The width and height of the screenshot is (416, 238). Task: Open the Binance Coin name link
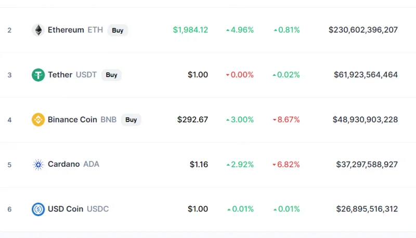point(72,120)
